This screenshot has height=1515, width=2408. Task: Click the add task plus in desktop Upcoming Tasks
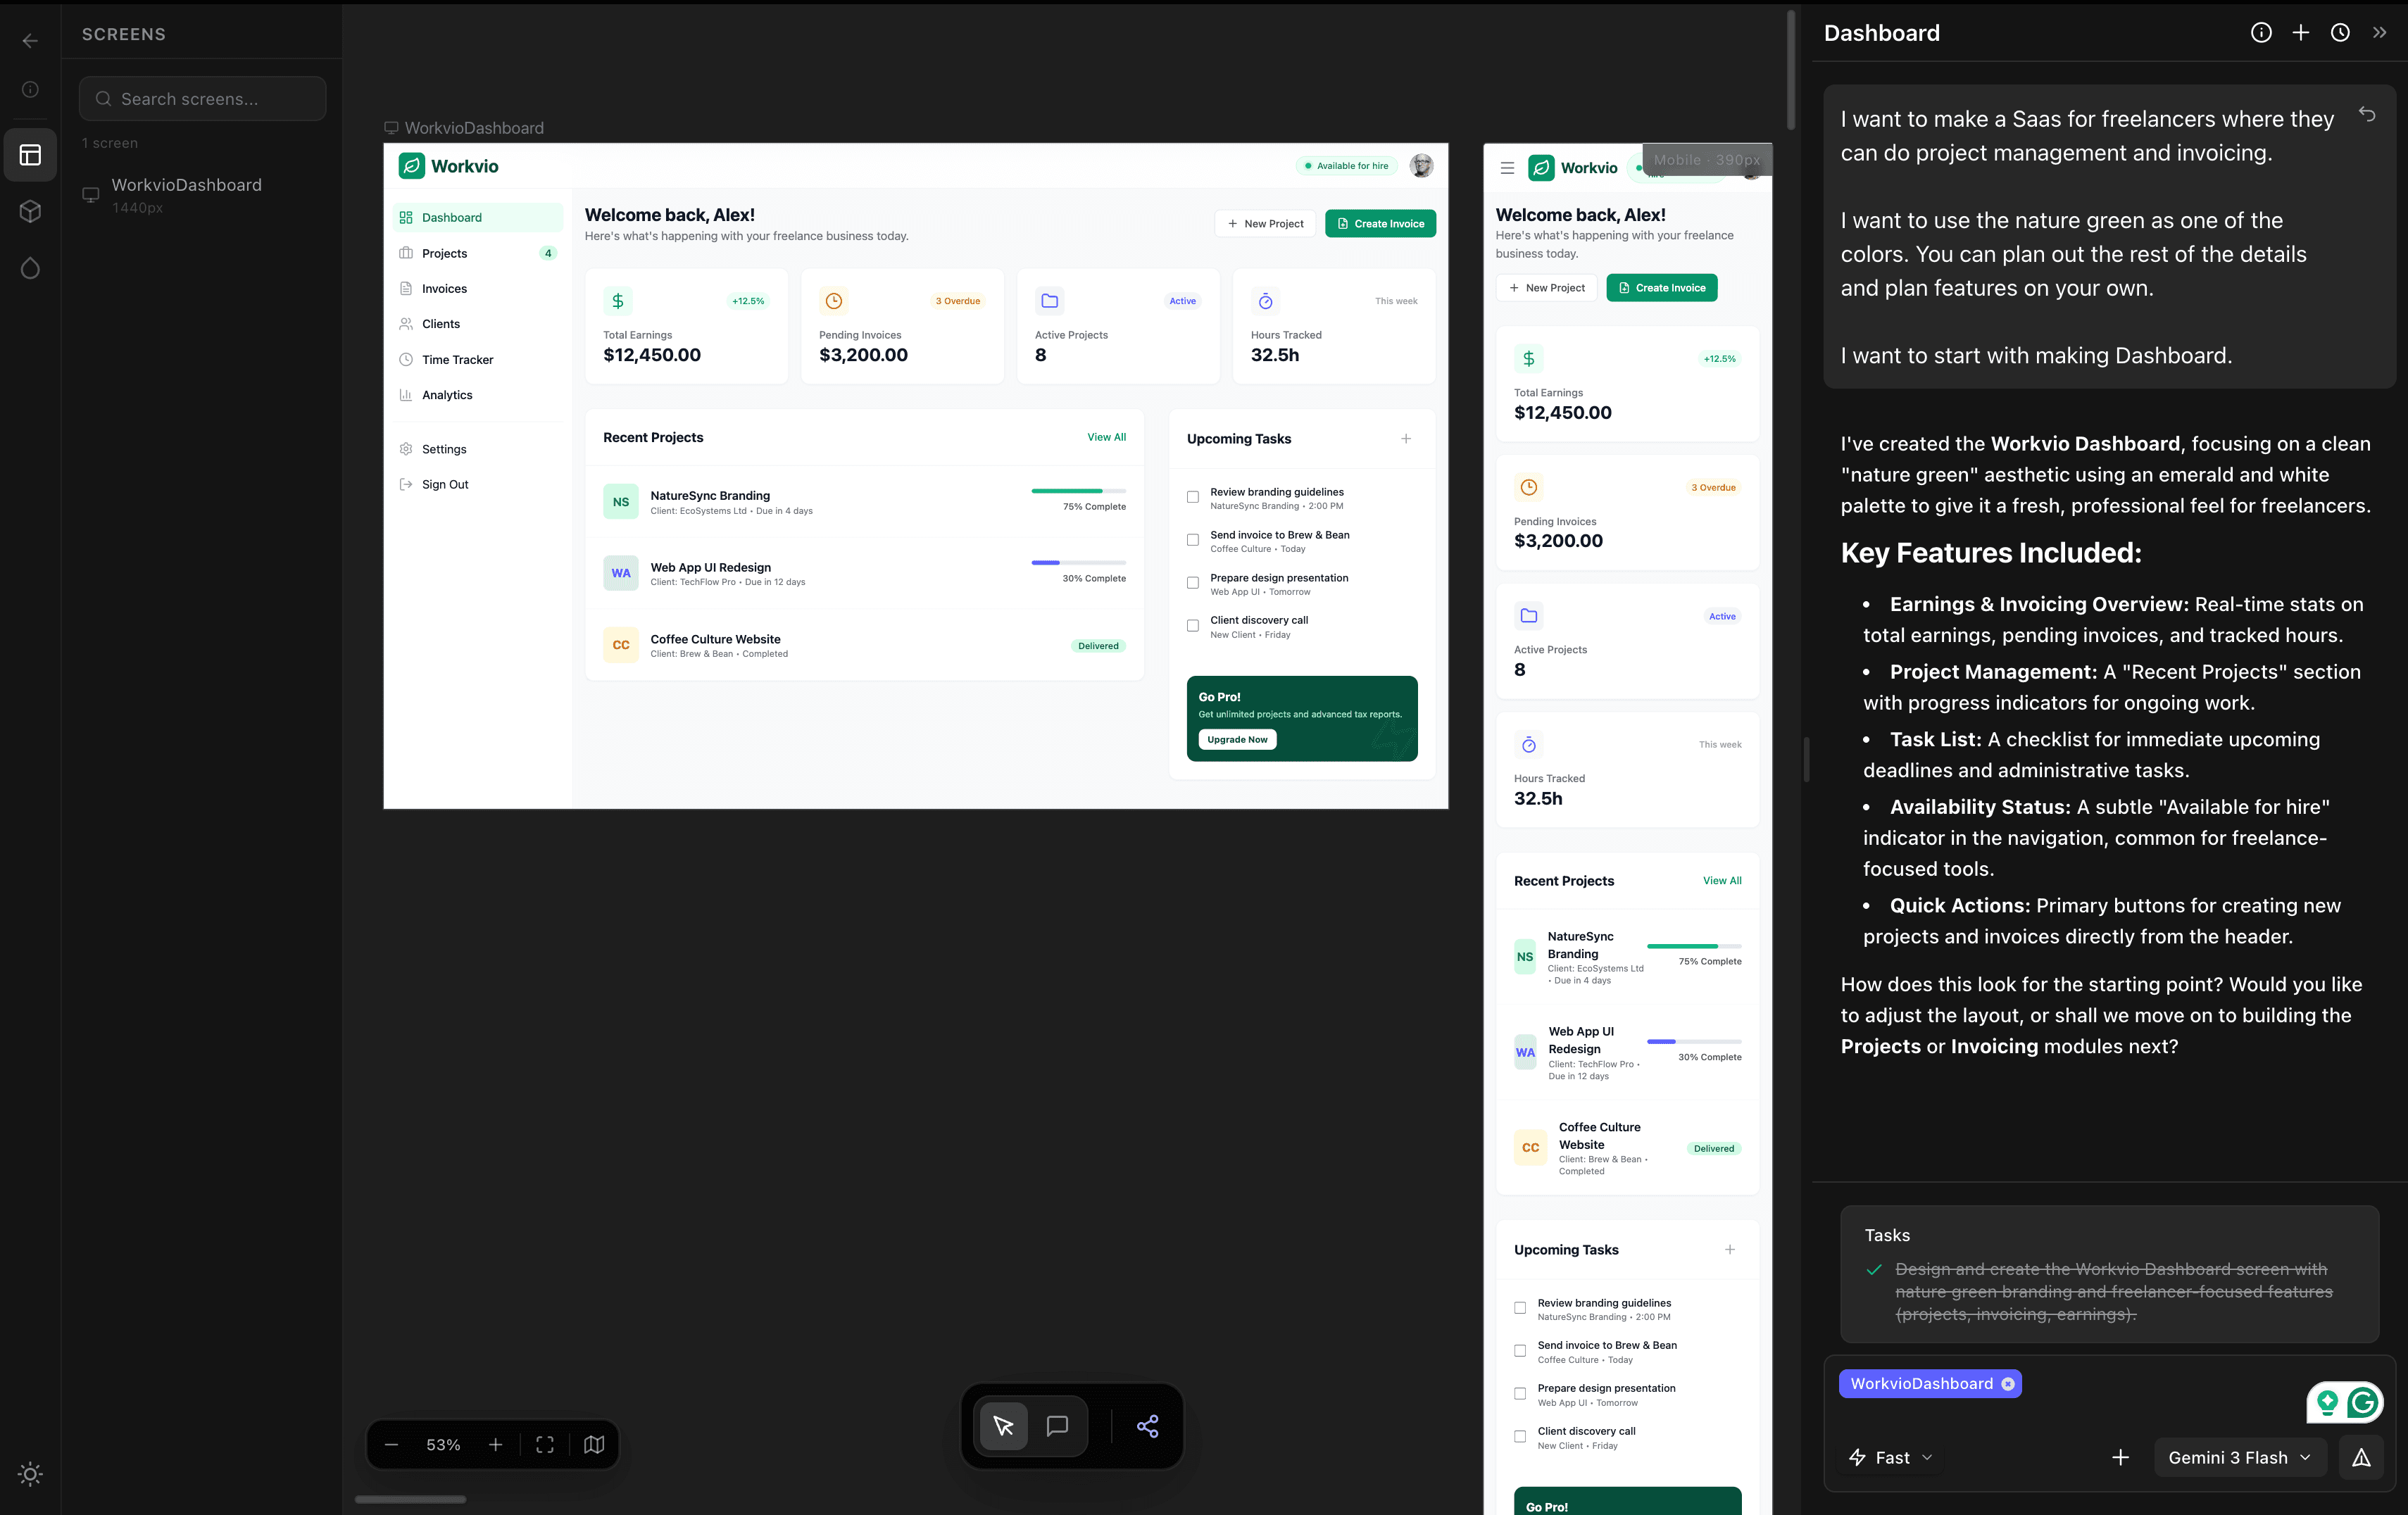coord(1406,439)
